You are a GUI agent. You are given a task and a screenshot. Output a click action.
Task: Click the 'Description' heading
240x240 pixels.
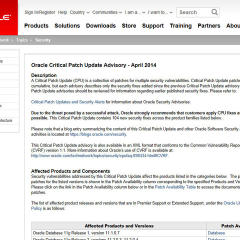44,75
